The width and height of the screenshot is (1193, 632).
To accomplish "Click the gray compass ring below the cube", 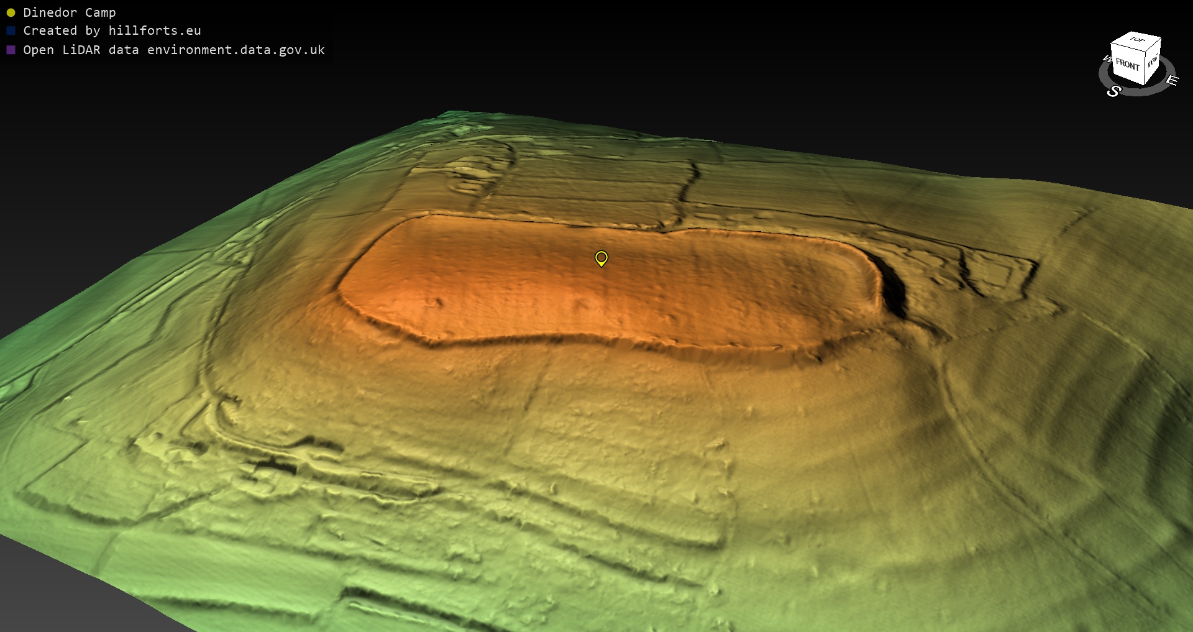I will pos(1138,91).
